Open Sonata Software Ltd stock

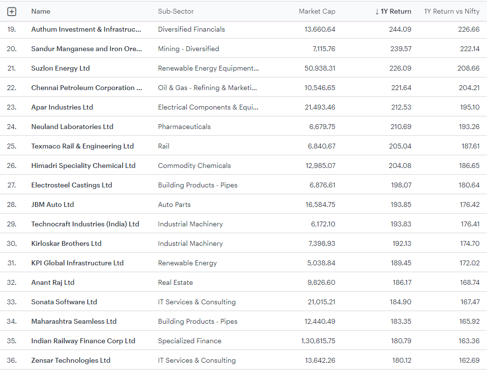click(x=64, y=302)
